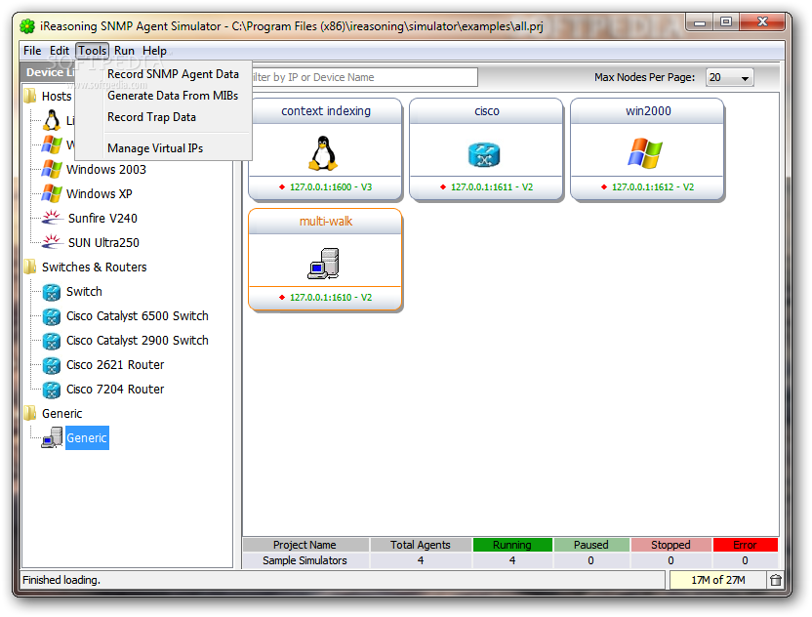Click address 127.0.0.1:1611 - V2
Screen dimensions: 812x617
492,187
